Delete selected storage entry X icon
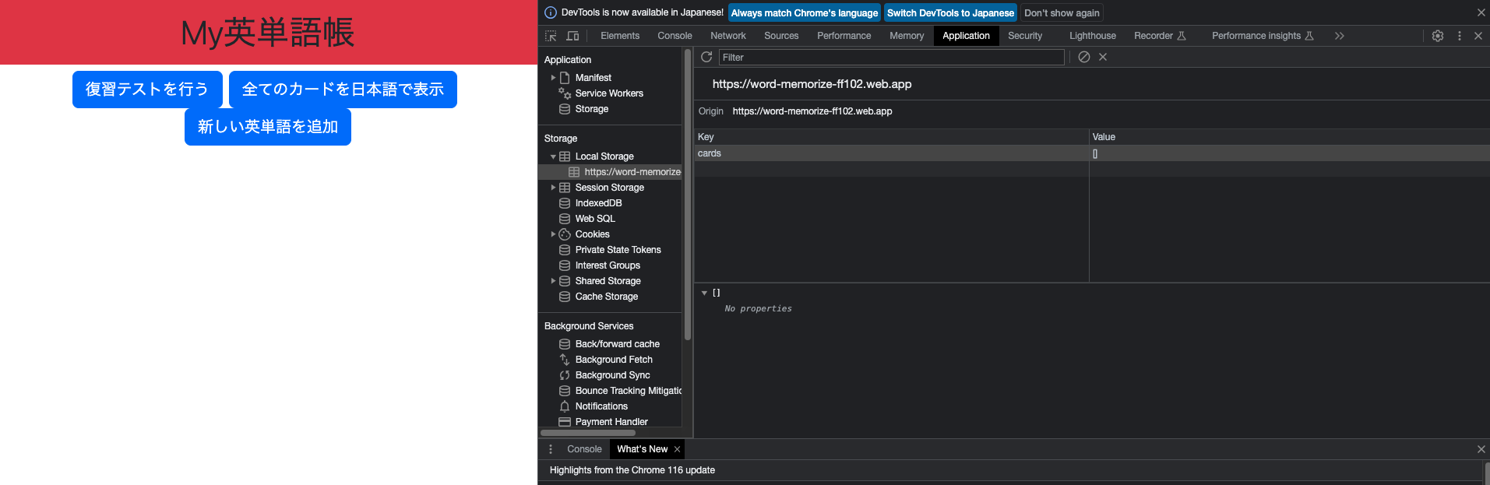This screenshot has width=1490, height=485. (x=1103, y=57)
